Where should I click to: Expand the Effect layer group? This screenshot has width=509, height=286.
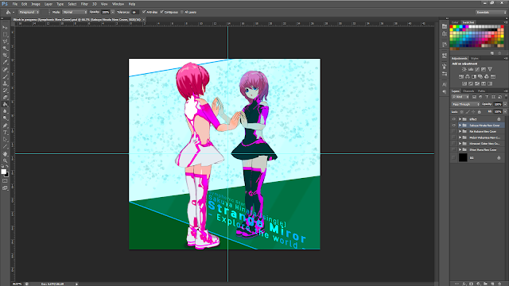(460, 119)
